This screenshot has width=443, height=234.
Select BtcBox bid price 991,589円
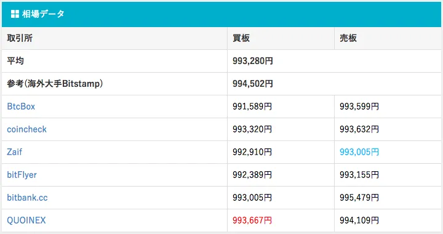[x=252, y=107]
